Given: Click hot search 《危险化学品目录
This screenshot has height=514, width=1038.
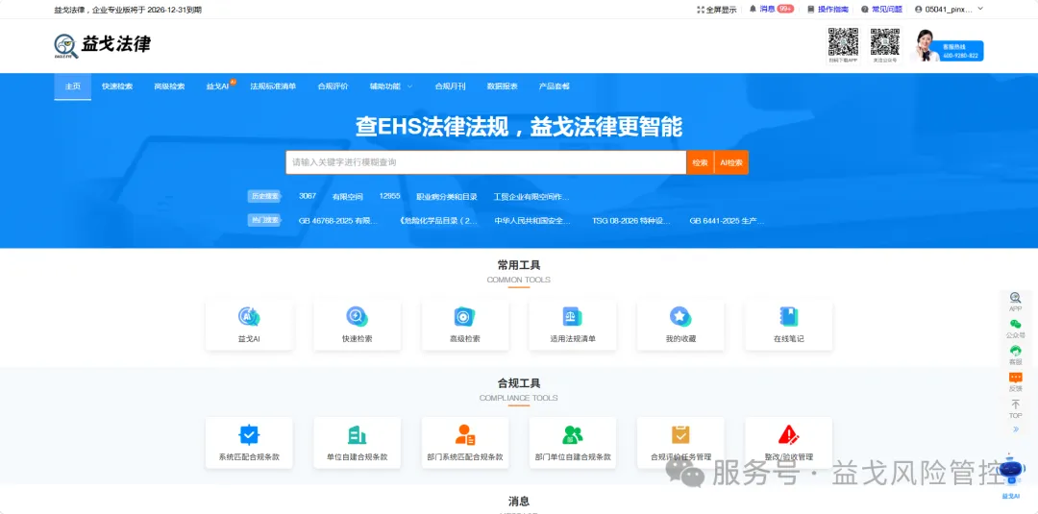Looking at the screenshot, I should [439, 221].
